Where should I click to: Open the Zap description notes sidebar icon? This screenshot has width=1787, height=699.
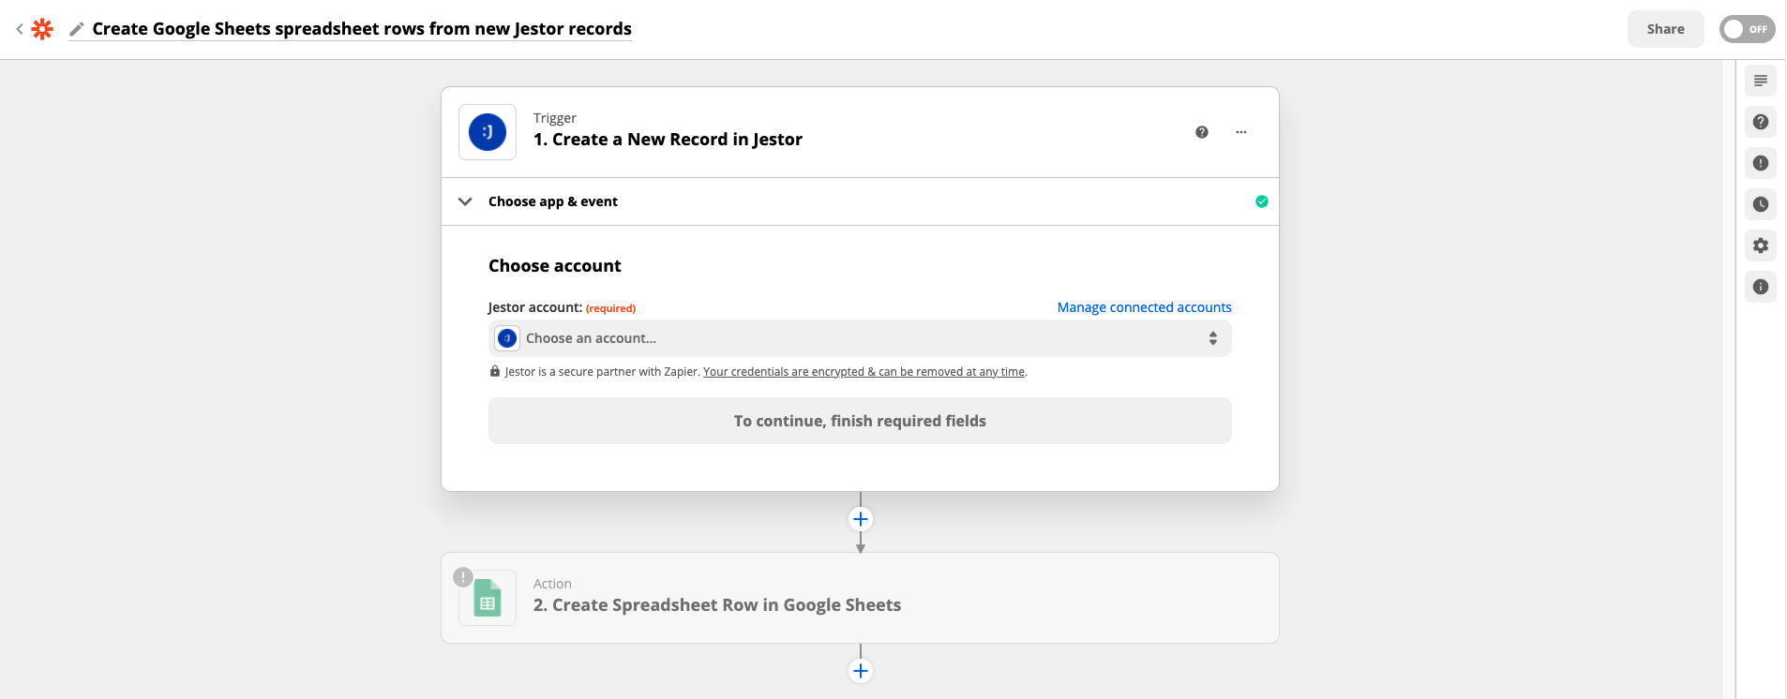tap(1761, 81)
